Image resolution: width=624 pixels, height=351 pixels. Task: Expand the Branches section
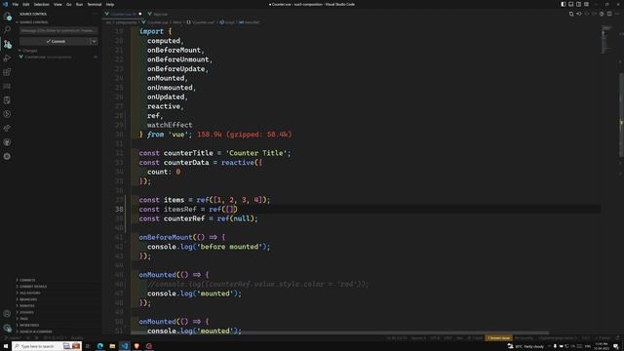[x=28, y=299]
